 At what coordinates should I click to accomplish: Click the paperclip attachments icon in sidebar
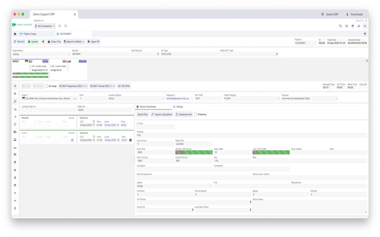[x=15, y=177]
